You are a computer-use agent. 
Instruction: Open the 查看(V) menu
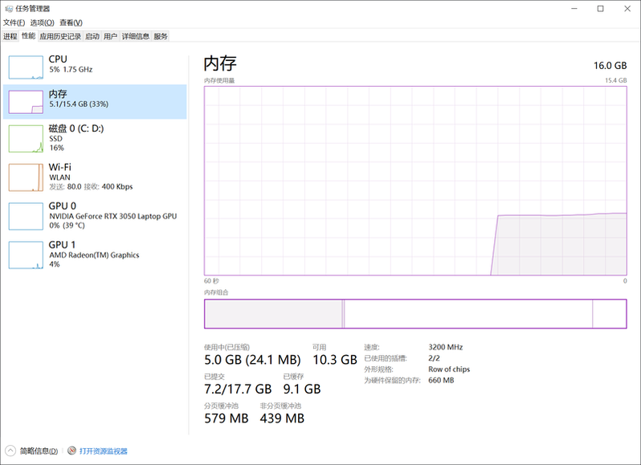[71, 22]
